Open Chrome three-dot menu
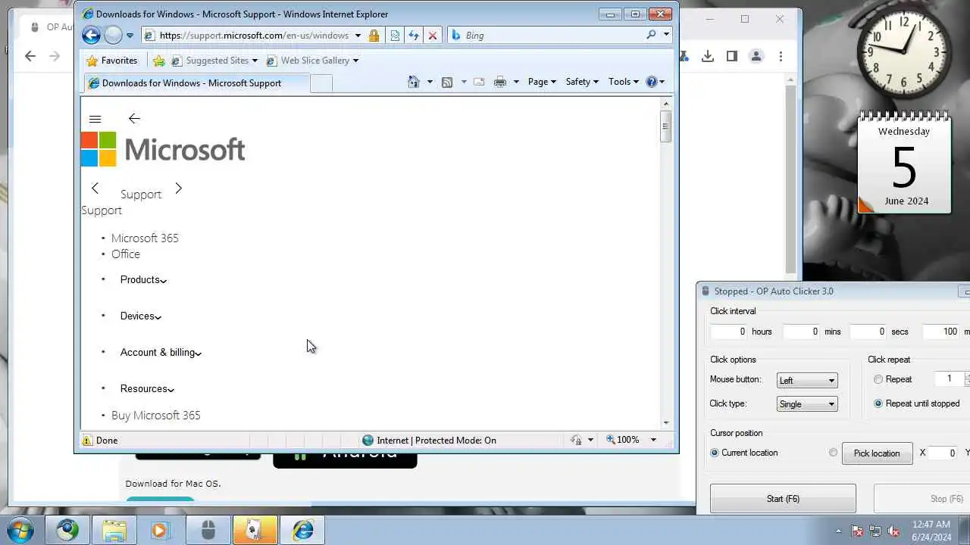970x545 pixels. 781,56
